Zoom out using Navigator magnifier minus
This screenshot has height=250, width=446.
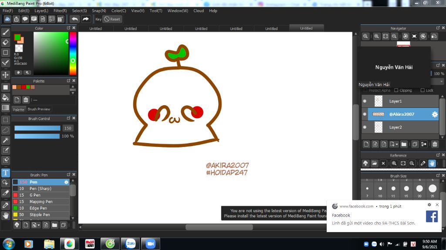click(x=394, y=37)
